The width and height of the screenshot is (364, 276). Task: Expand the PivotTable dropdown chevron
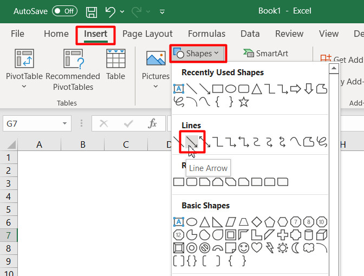tap(24, 87)
